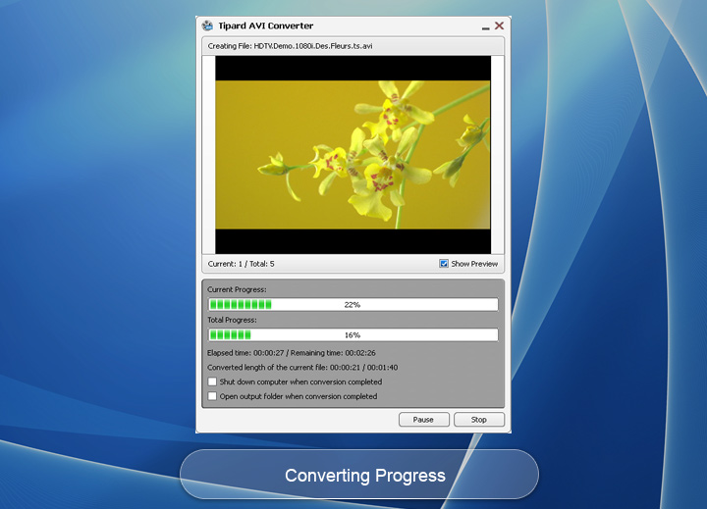Stop the conversion

(479, 420)
